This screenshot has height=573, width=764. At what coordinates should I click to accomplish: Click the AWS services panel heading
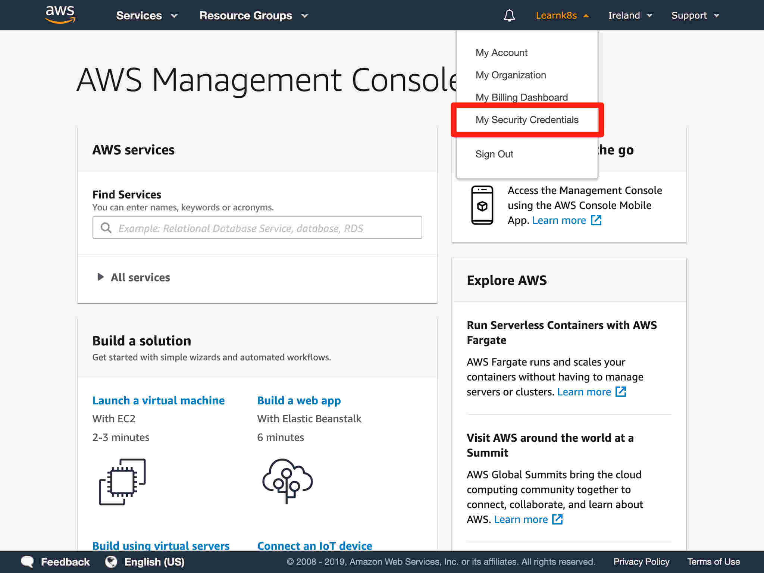coord(133,150)
